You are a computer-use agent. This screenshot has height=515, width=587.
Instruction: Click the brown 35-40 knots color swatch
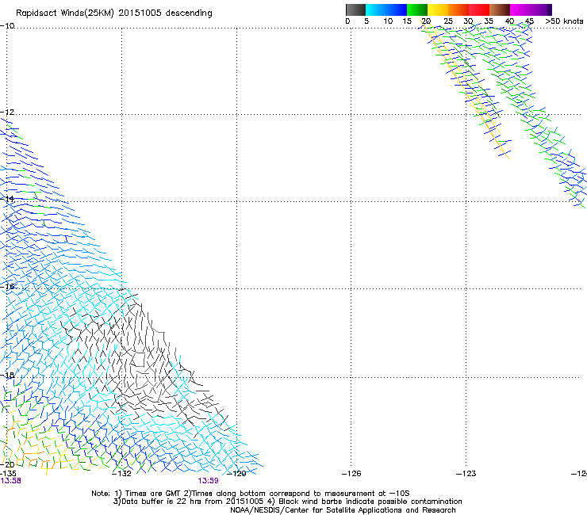pyautogui.click(x=500, y=10)
